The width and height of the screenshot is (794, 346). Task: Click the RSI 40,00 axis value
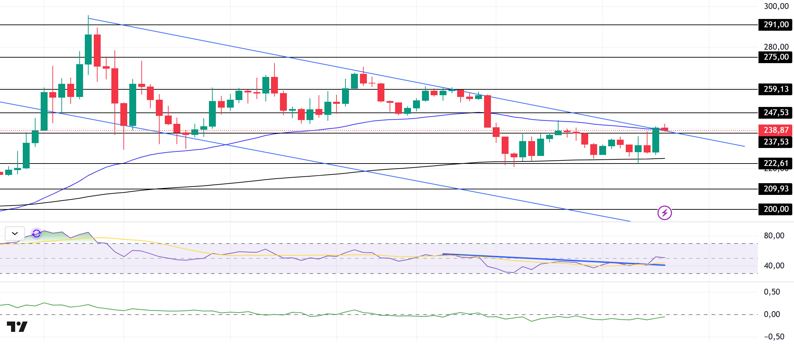coord(774,266)
